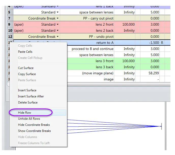Choose Unhide All Rows option
This screenshot has height=155, width=175.
(29, 119)
